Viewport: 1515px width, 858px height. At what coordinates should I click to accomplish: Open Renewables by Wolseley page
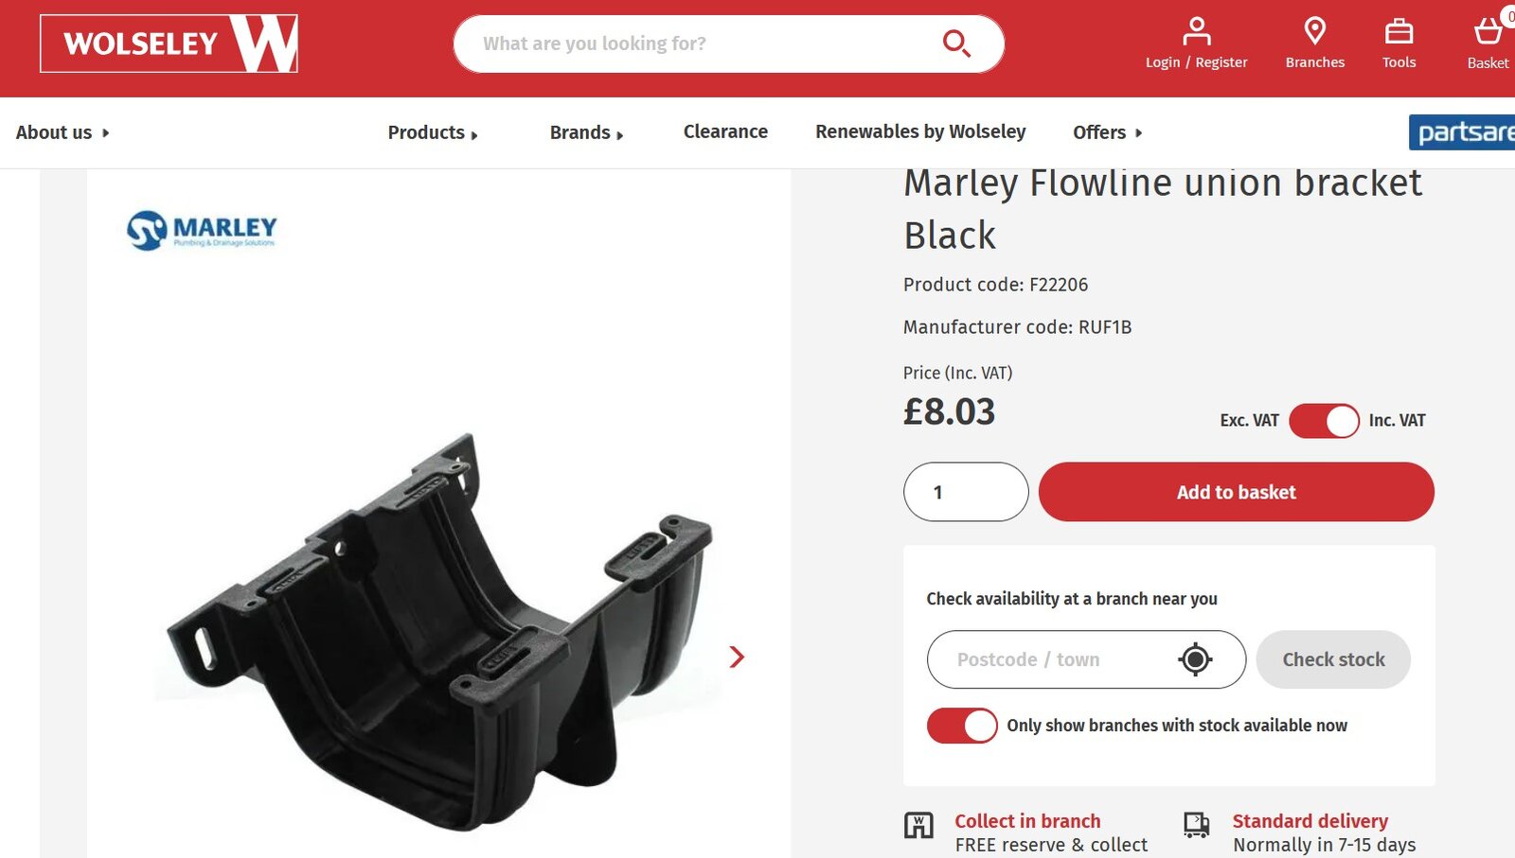point(920,131)
